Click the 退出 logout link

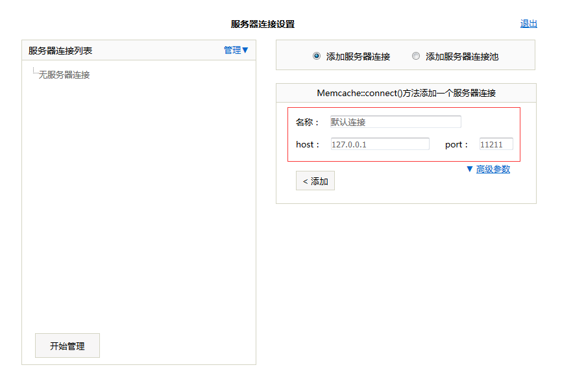click(528, 23)
